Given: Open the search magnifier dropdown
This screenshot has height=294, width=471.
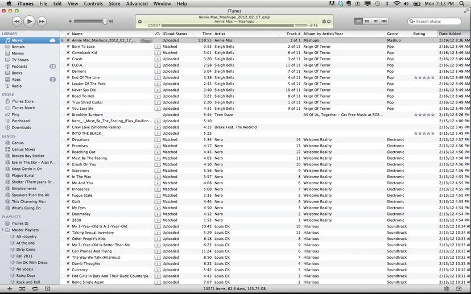Looking at the screenshot, I should tap(412, 21).
